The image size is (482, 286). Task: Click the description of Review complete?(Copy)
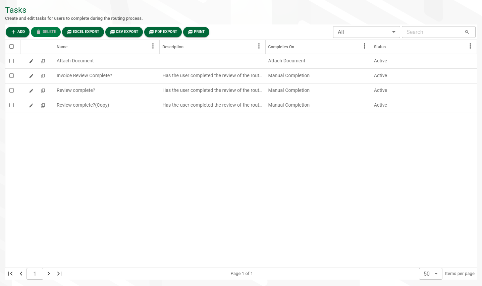pos(212,105)
